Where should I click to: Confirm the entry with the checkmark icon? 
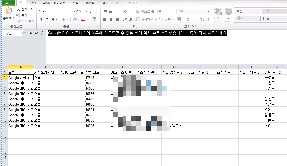37,33
